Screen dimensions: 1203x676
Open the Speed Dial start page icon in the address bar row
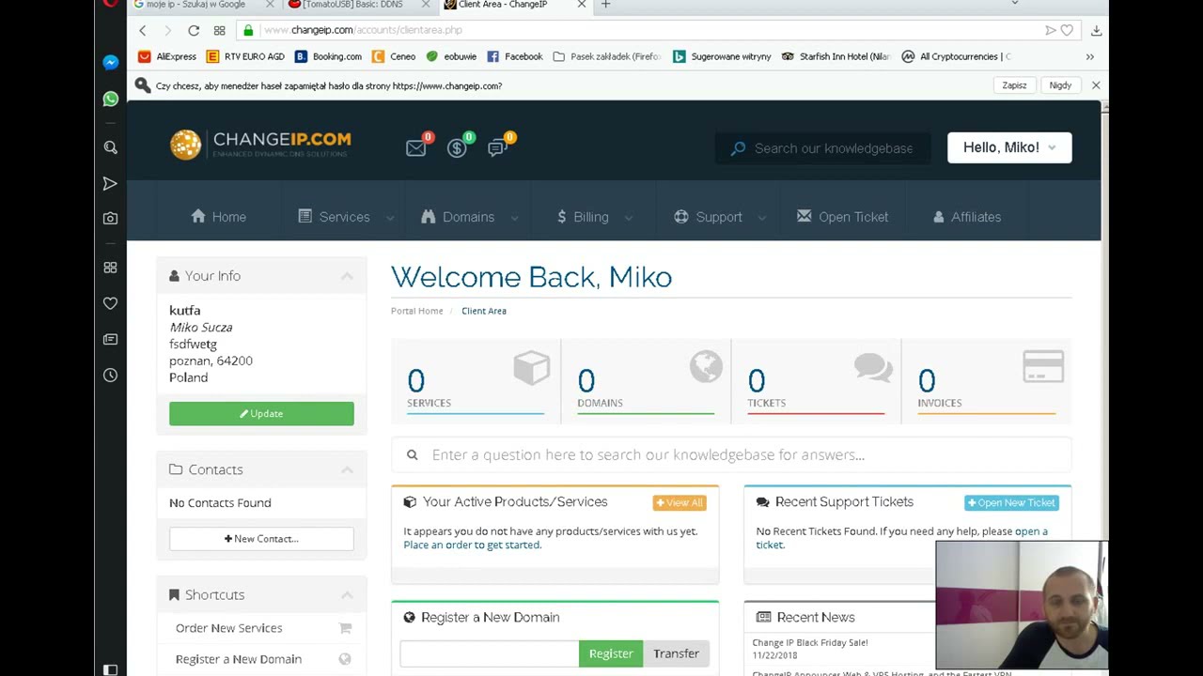point(219,30)
